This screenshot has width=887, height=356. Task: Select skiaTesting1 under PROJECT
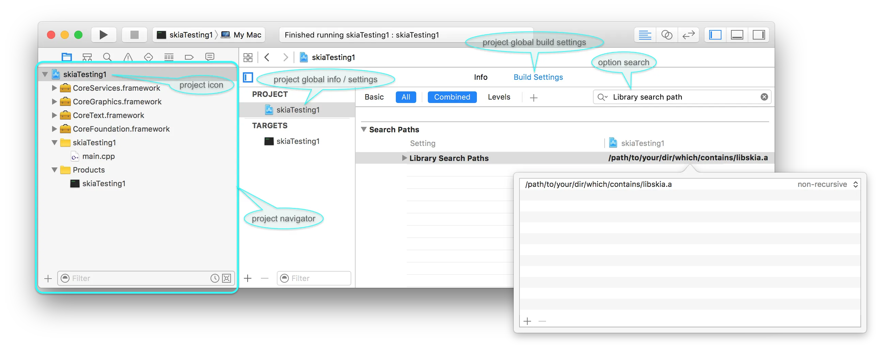click(297, 110)
